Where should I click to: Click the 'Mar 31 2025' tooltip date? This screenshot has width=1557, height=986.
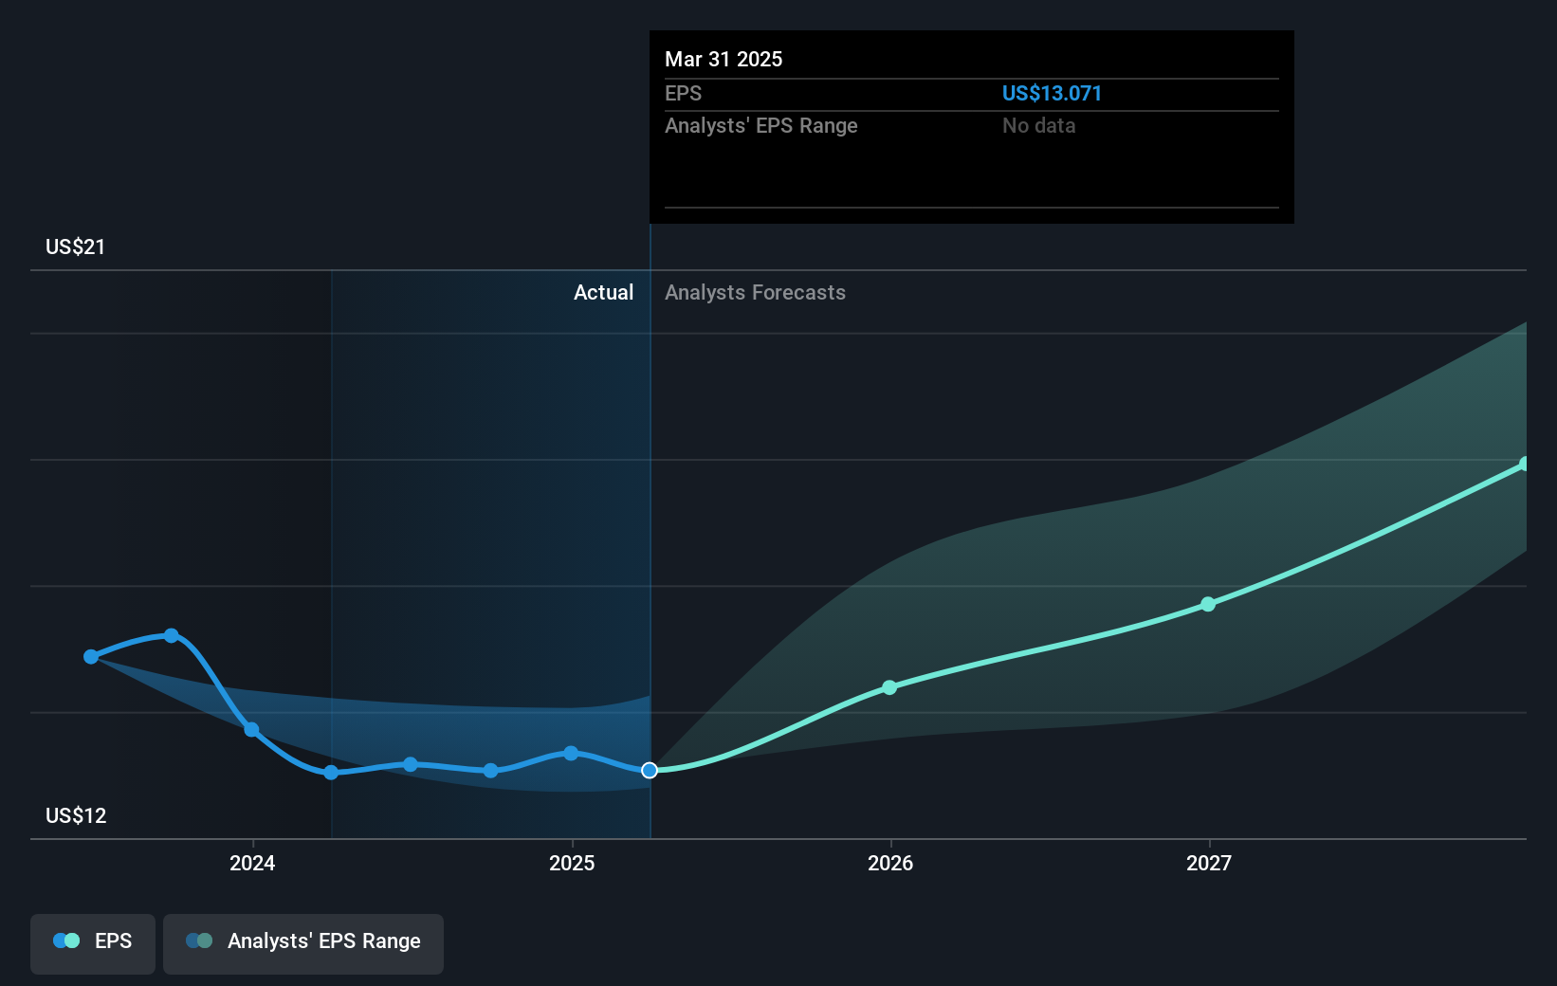point(724,59)
